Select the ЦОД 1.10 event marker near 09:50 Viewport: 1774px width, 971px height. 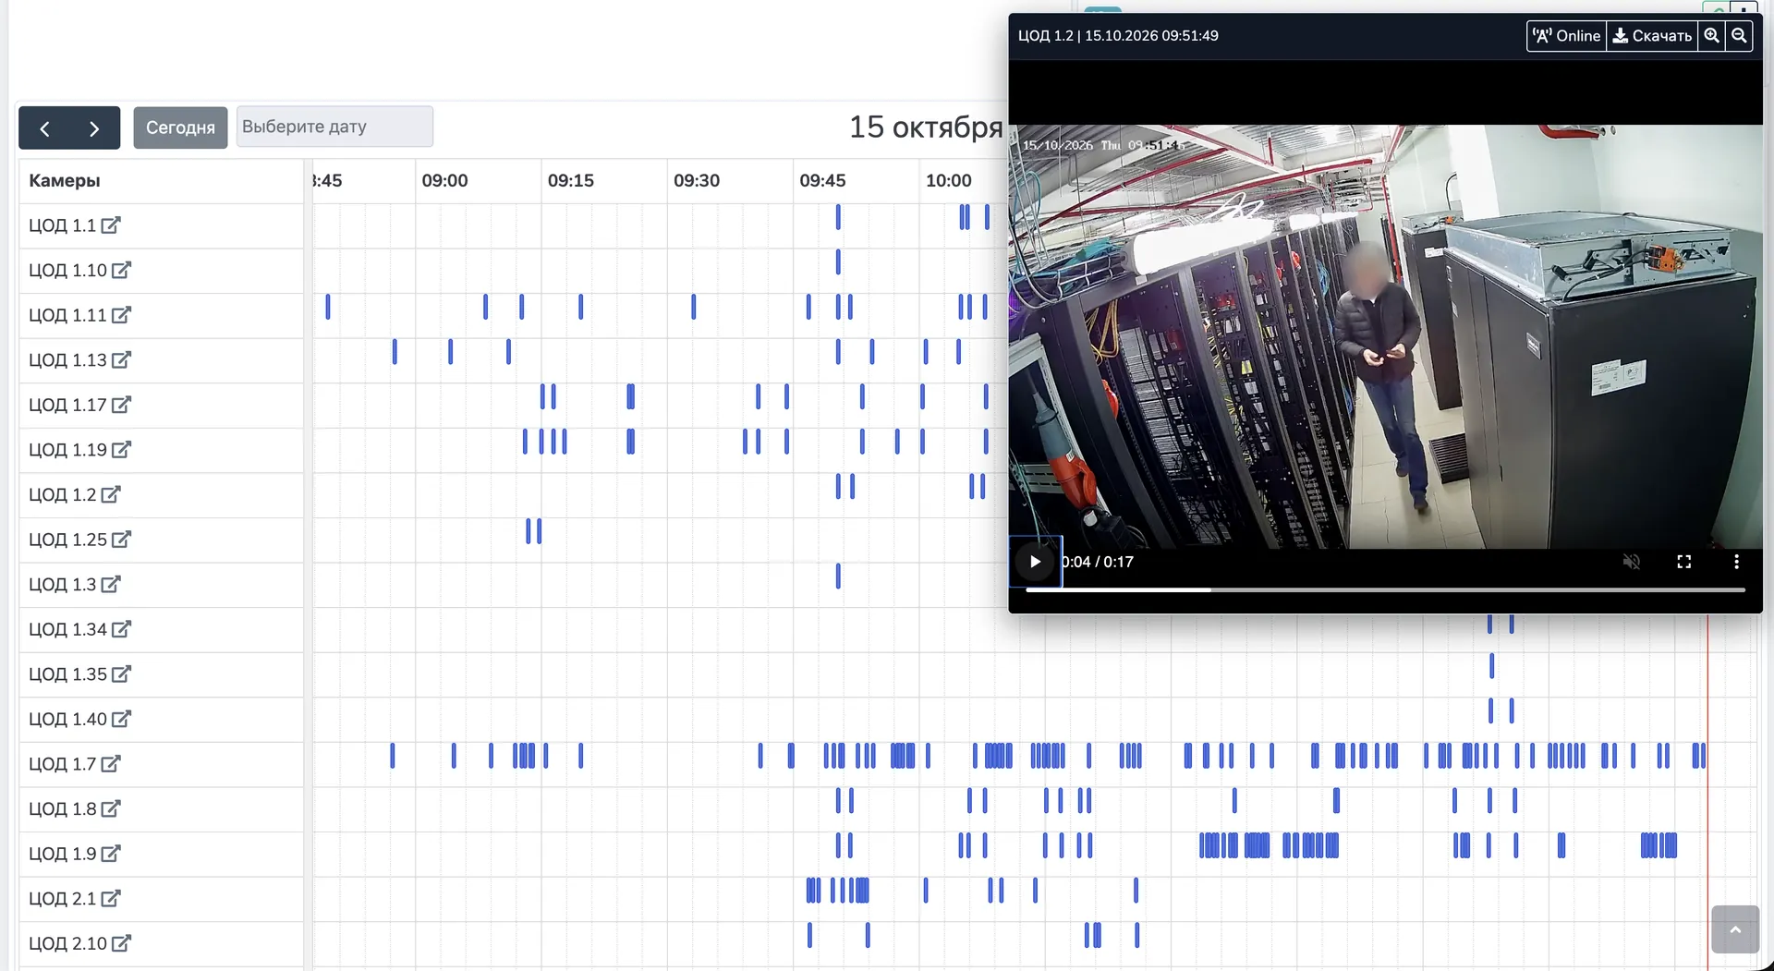(838, 262)
